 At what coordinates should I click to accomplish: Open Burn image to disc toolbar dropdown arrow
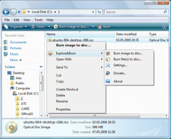pos(93,27)
